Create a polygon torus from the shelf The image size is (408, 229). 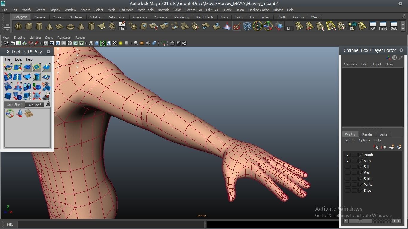70,26
